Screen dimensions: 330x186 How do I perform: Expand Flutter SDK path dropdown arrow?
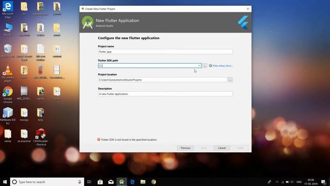[x=199, y=66]
